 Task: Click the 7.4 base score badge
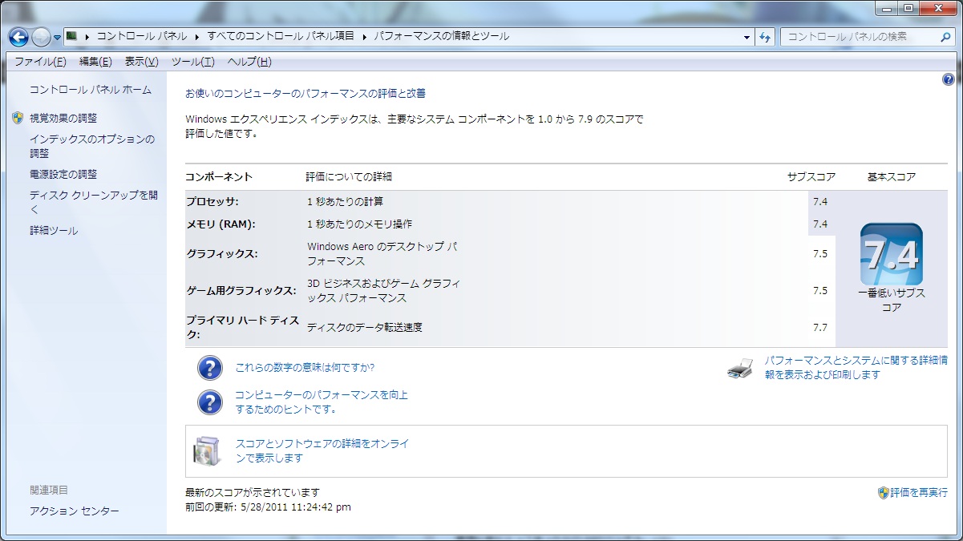892,254
